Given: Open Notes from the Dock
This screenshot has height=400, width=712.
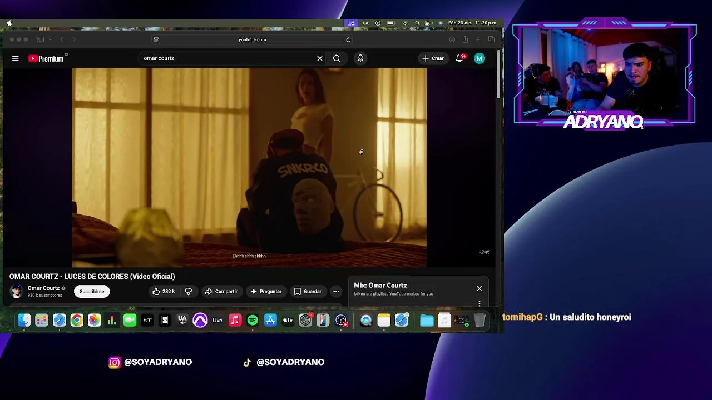Looking at the screenshot, I should coord(384,321).
